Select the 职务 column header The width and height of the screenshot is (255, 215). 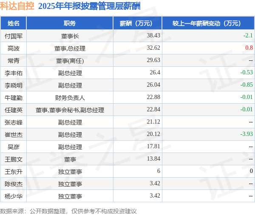point(70,23)
